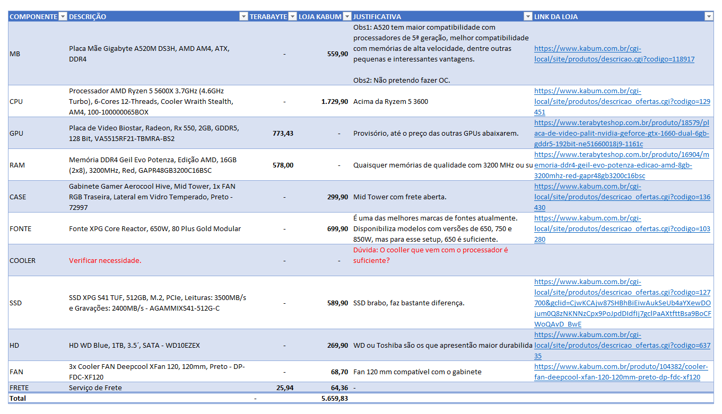Select the SSD component cell
This screenshot has height=414, width=722.
pos(38,303)
